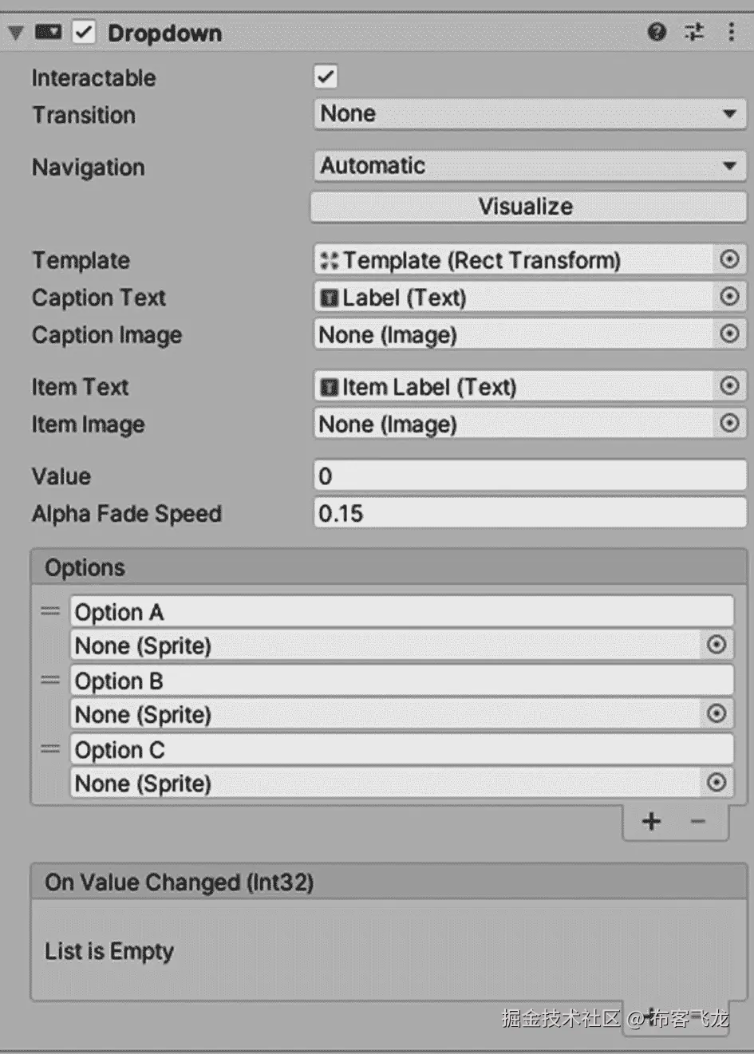Screen dimensions: 754x1054
Task: Open object picker for Item Image field
Action: pyautogui.click(x=729, y=423)
